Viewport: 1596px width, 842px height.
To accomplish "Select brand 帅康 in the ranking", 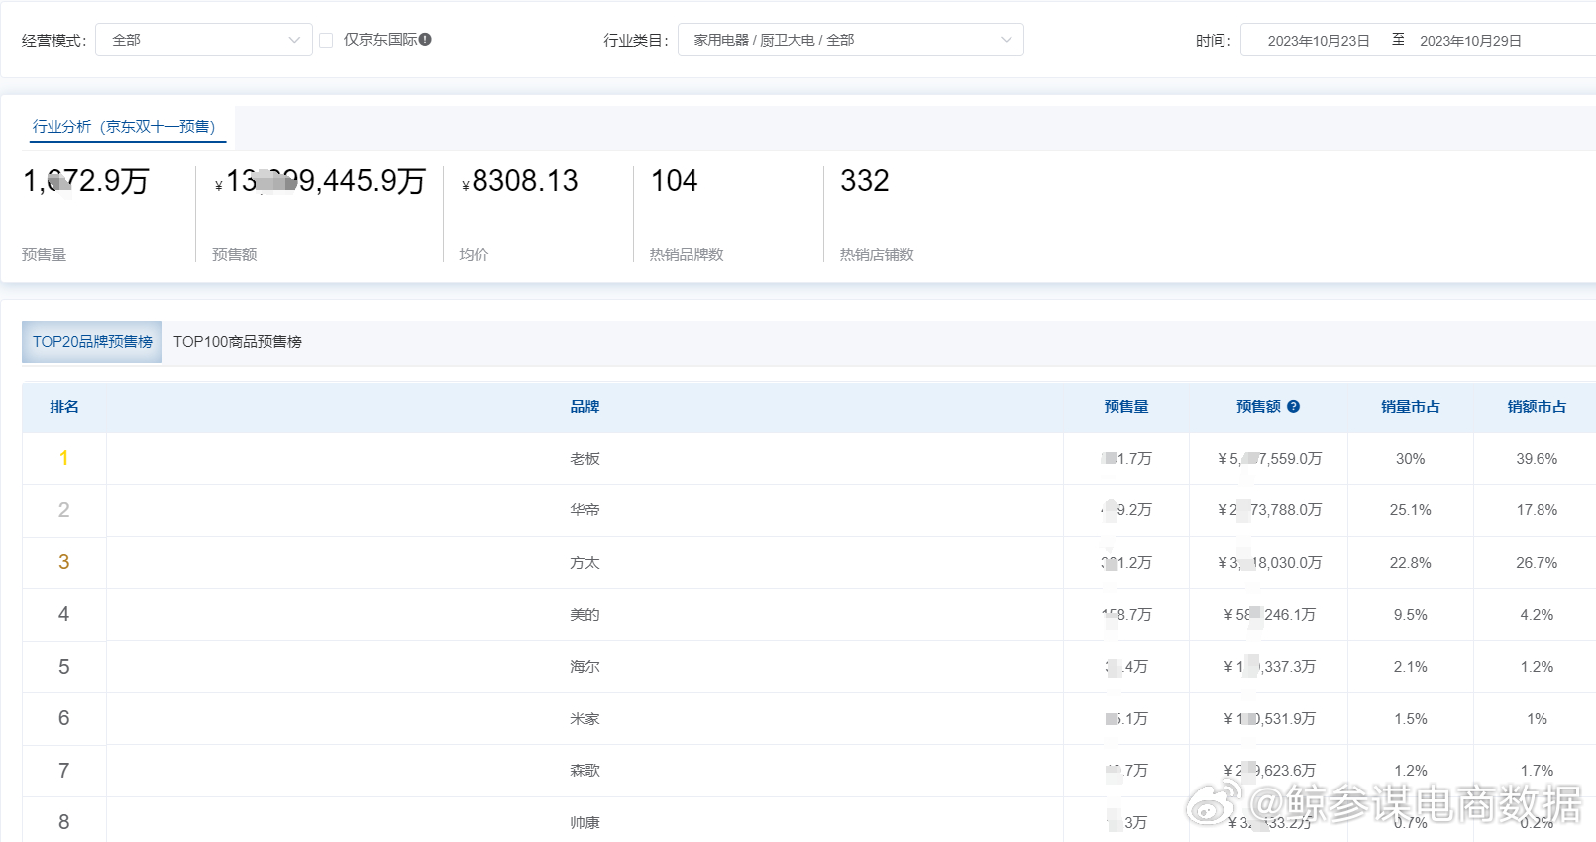I will (585, 823).
